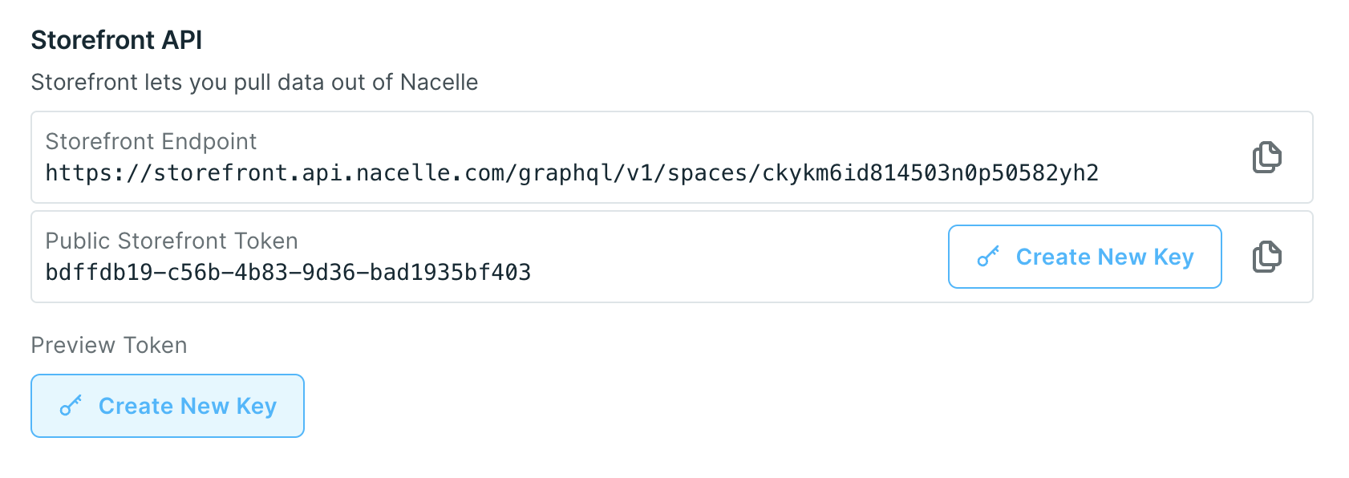Create a new key for Public Storefront Token
This screenshot has width=1349, height=478.
coord(1084,257)
